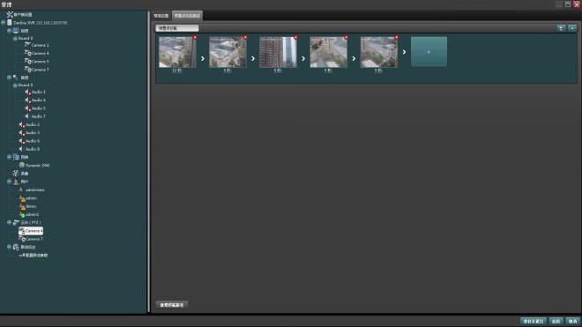Image resolution: width=582 pixels, height=327 pixels.
Task: Click the client settings wrench icon
Action: click(10, 14)
